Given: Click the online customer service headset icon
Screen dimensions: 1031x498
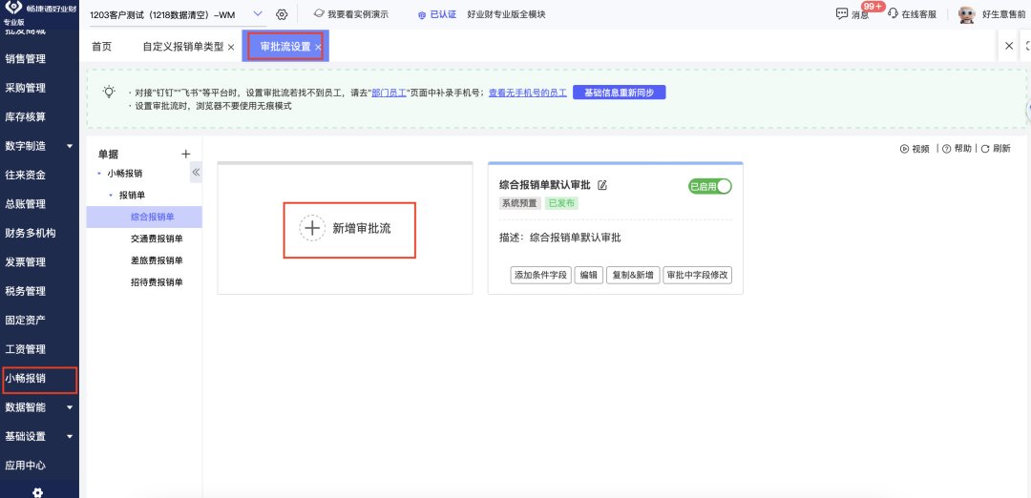Looking at the screenshot, I should coord(893,14).
